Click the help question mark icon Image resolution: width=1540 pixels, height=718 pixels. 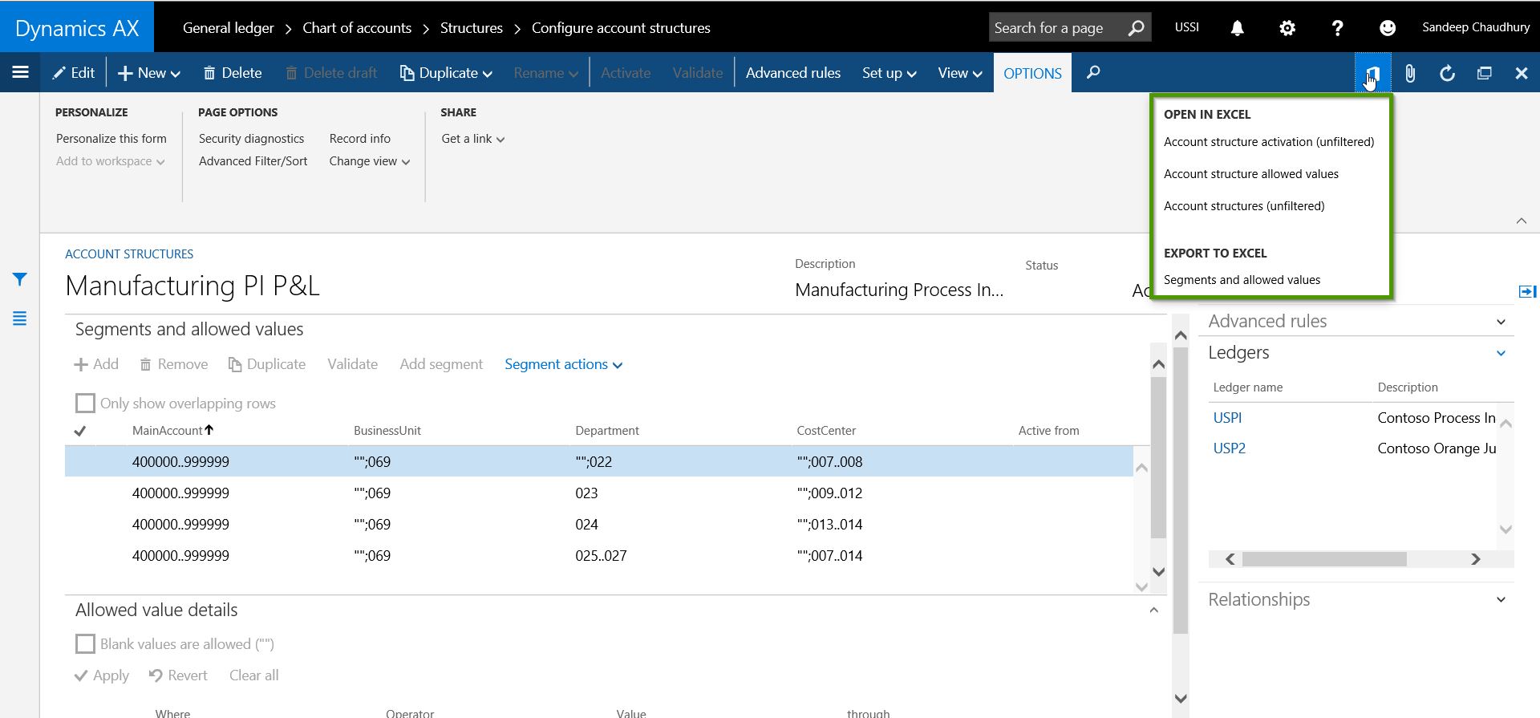click(x=1336, y=28)
